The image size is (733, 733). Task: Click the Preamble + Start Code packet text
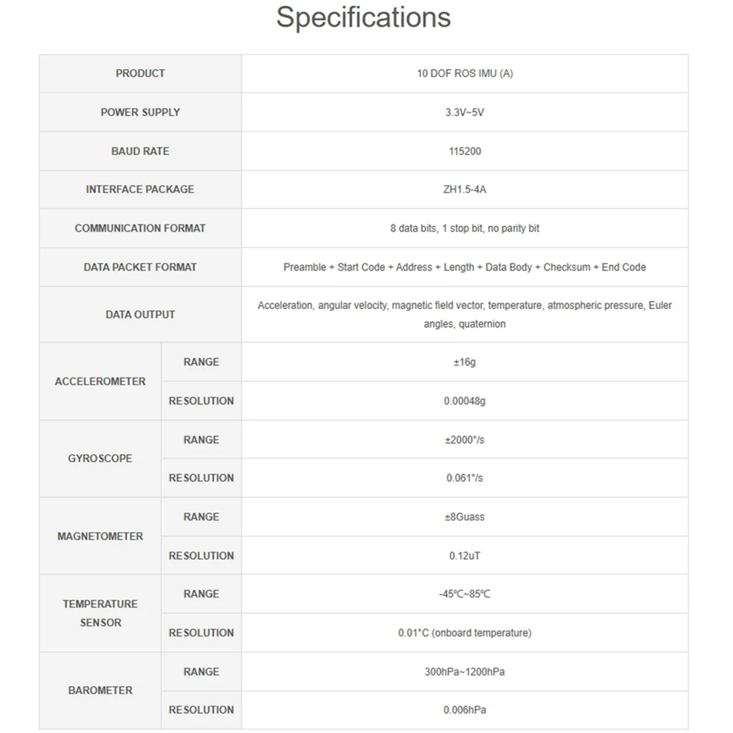coord(465,267)
